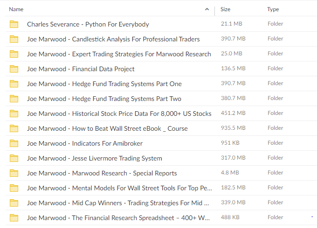Click the column divider between Name and Size
This screenshot has height=228, width=317.
[215, 11]
